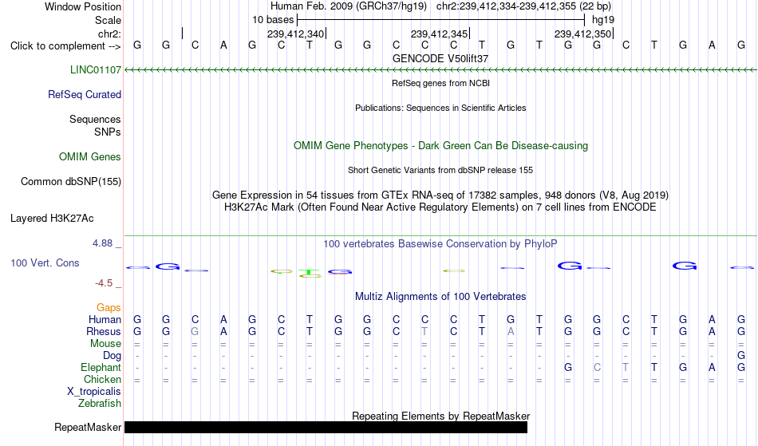This screenshot has width=758, height=446.
Task: Select the RepeatMasker label on the left
Action: (x=88, y=427)
